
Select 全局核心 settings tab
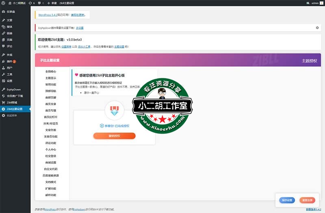(x=51, y=71)
